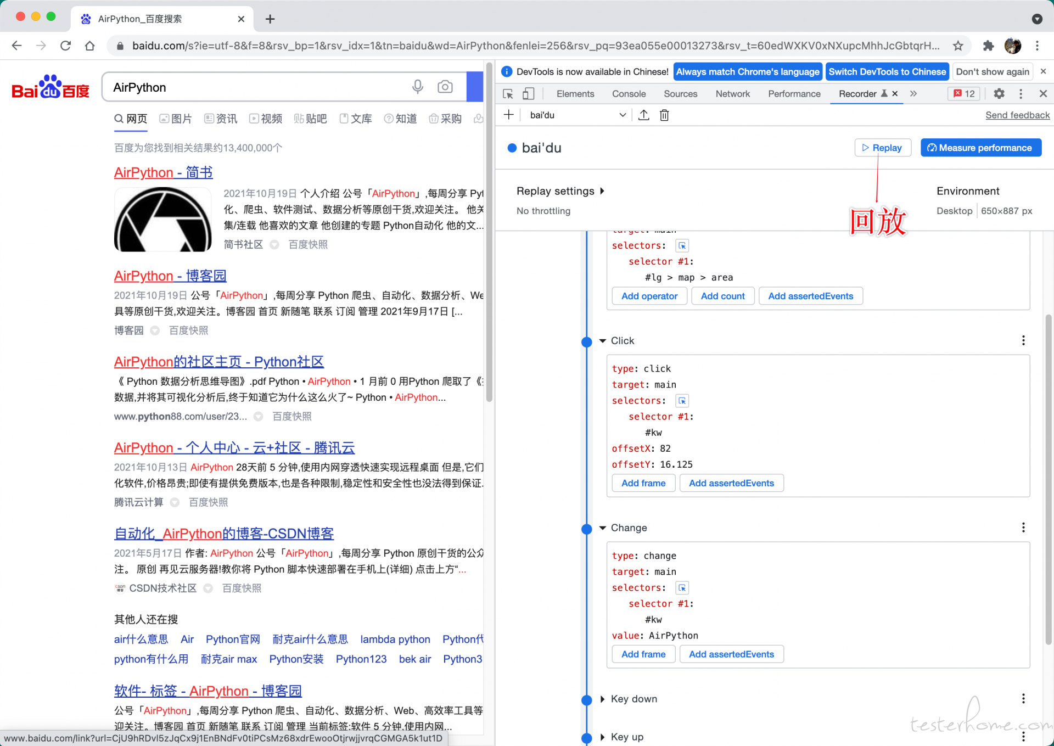Switch to the Console tab
The width and height of the screenshot is (1054, 746).
(629, 94)
